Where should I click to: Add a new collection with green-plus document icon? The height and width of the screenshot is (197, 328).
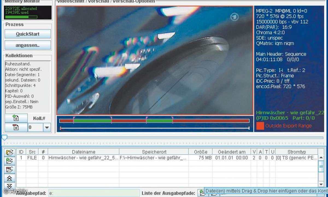[x=16, y=118]
